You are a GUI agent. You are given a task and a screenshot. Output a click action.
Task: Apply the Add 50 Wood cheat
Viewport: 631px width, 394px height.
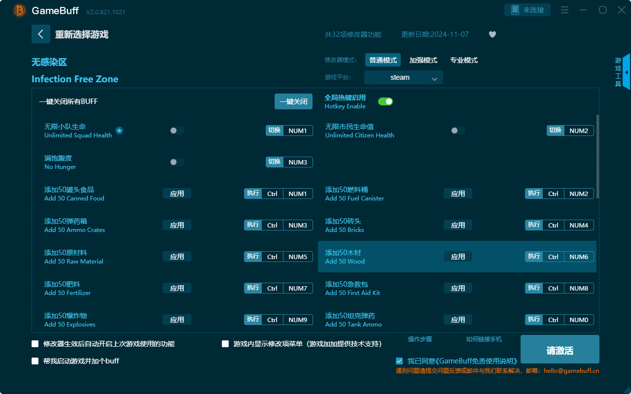tap(457, 256)
